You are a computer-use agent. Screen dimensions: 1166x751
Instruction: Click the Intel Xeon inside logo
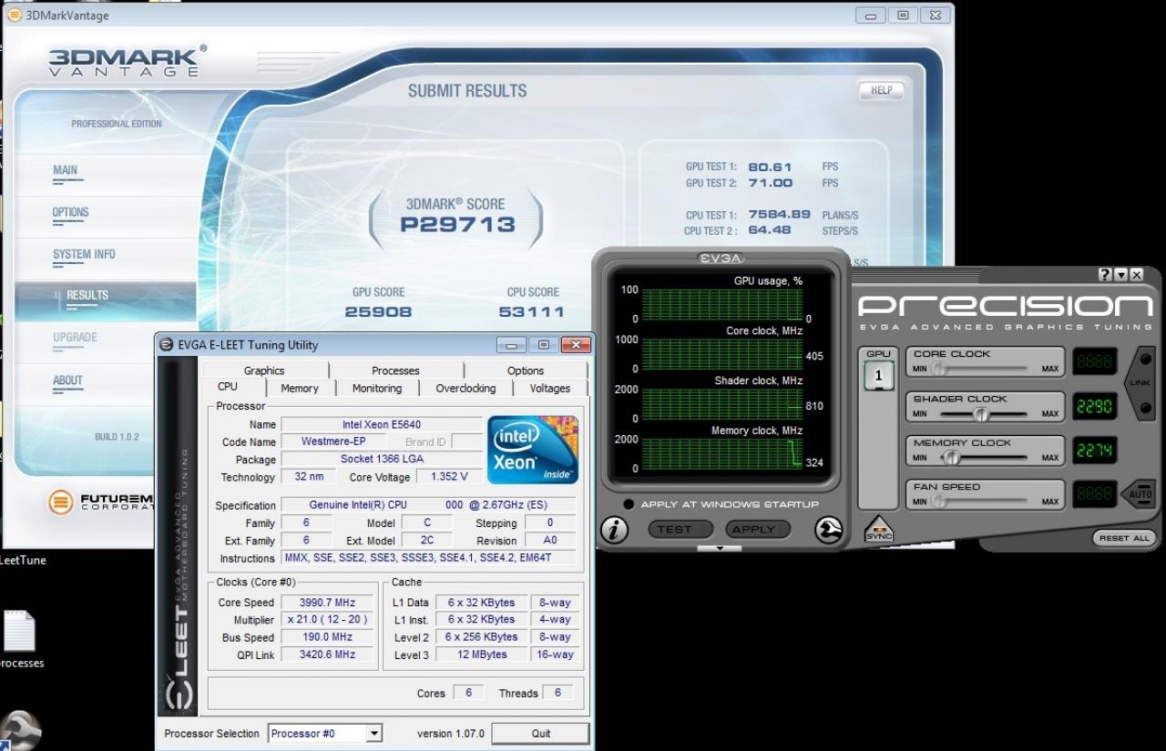pyautogui.click(x=533, y=449)
